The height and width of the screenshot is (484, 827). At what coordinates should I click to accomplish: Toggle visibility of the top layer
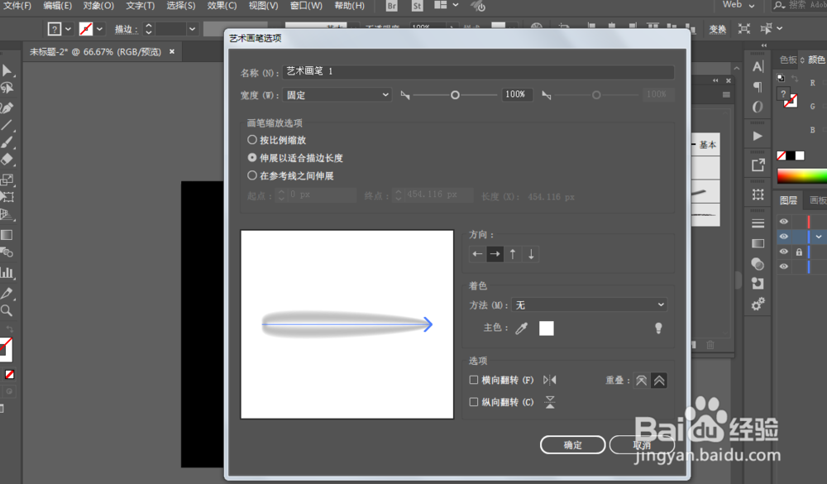point(784,222)
